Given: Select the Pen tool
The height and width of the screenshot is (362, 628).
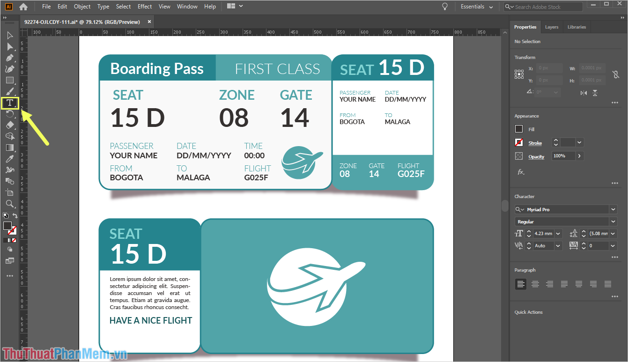Looking at the screenshot, I should coord(9,58).
